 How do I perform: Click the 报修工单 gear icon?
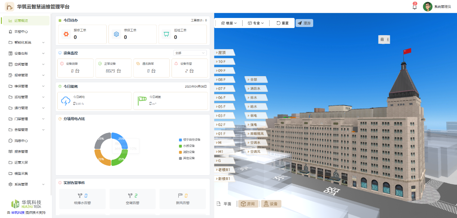[66, 34]
